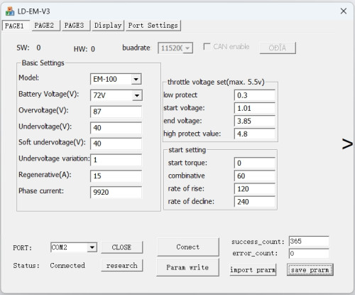Image resolution: width=355 pixels, height=295 pixels.
Task: Click the Undervoltage variation input field
Action: (x=116, y=160)
